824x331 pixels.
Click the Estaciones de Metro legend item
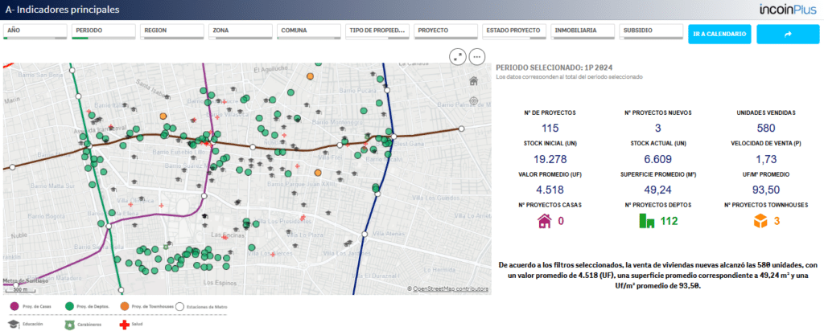[x=202, y=307]
